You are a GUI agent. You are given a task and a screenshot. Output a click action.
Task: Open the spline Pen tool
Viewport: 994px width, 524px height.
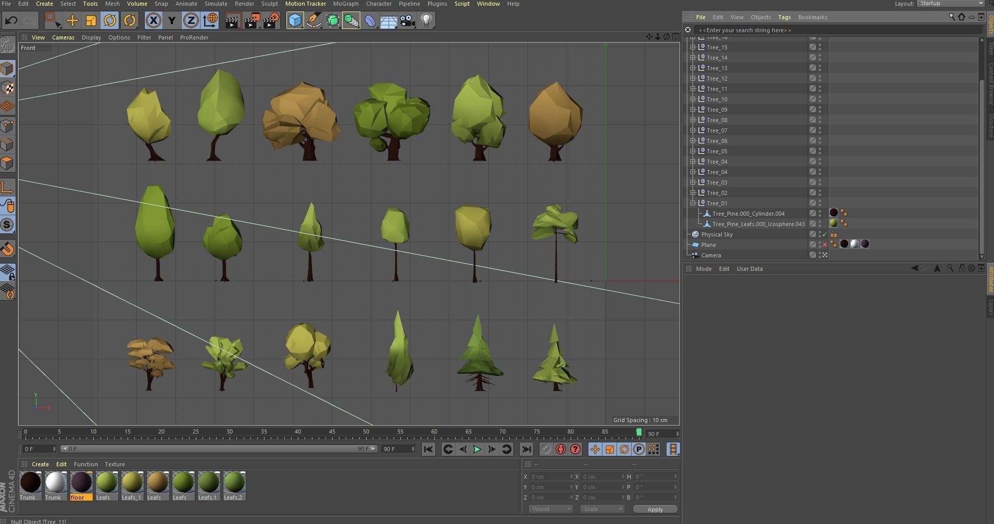click(x=314, y=21)
